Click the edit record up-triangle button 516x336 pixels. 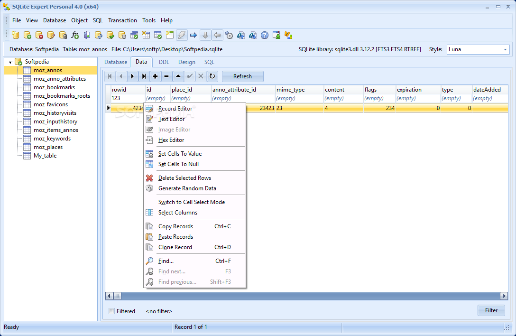pyautogui.click(x=178, y=76)
